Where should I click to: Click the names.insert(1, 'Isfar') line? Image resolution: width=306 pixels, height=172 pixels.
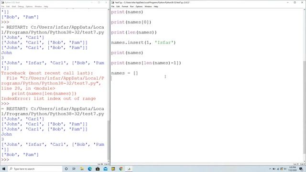click(x=143, y=43)
